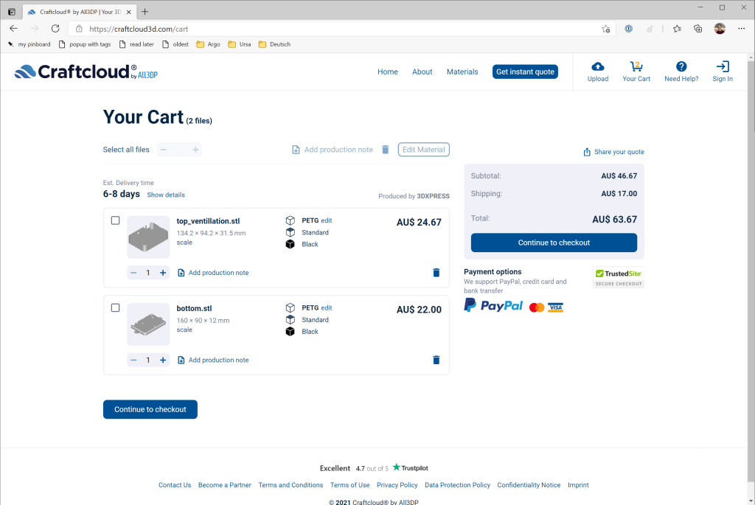This screenshot has height=505, width=755.
Task: Edit the PETG material for top_ventillation.stl
Action: [x=327, y=220]
